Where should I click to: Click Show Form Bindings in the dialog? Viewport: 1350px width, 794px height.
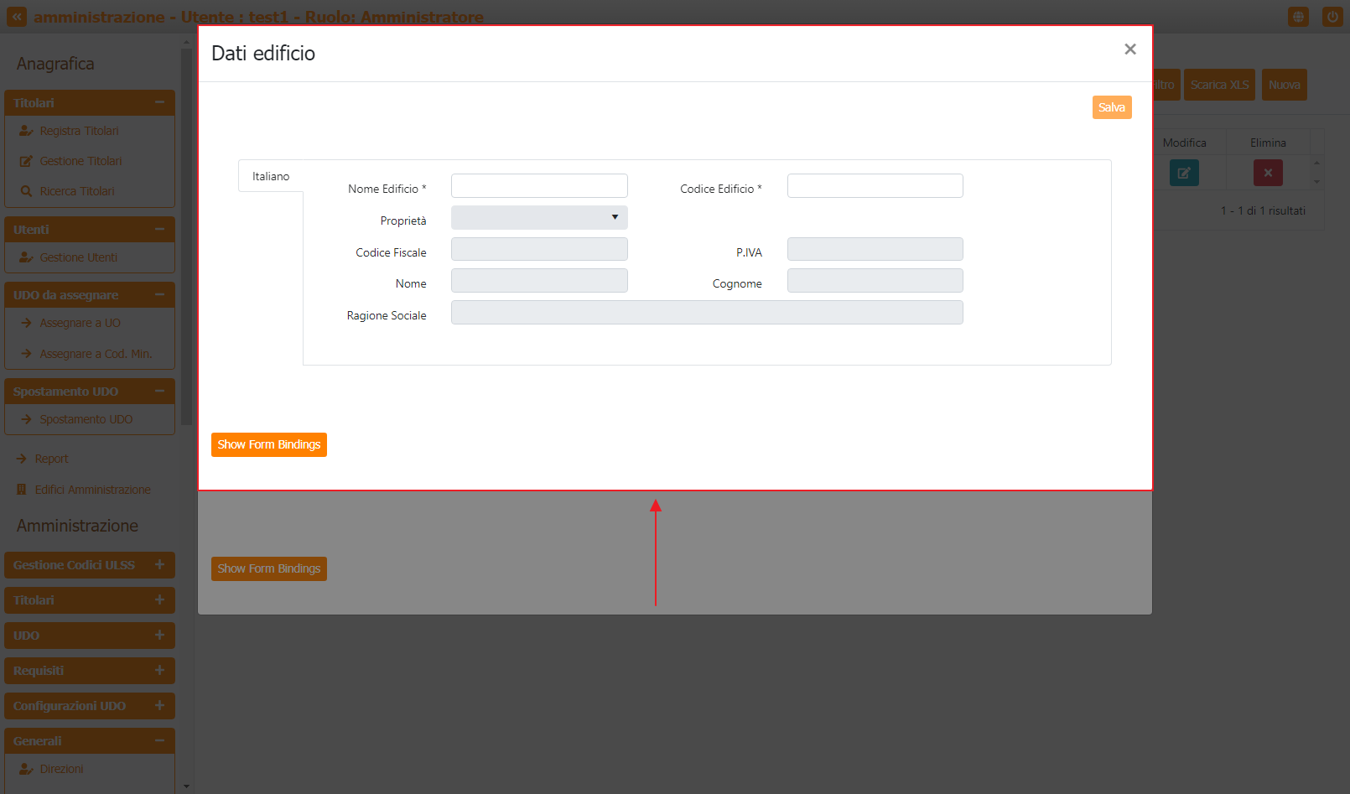pos(268,444)
